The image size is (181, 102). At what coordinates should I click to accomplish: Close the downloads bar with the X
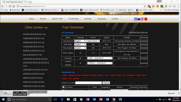pyautogui.click(x=179, y=93)
